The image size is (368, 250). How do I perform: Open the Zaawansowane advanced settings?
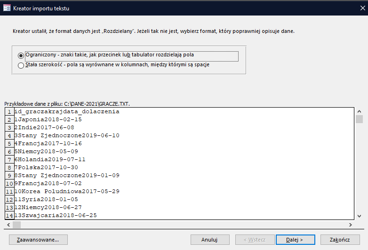pos(38,240)
